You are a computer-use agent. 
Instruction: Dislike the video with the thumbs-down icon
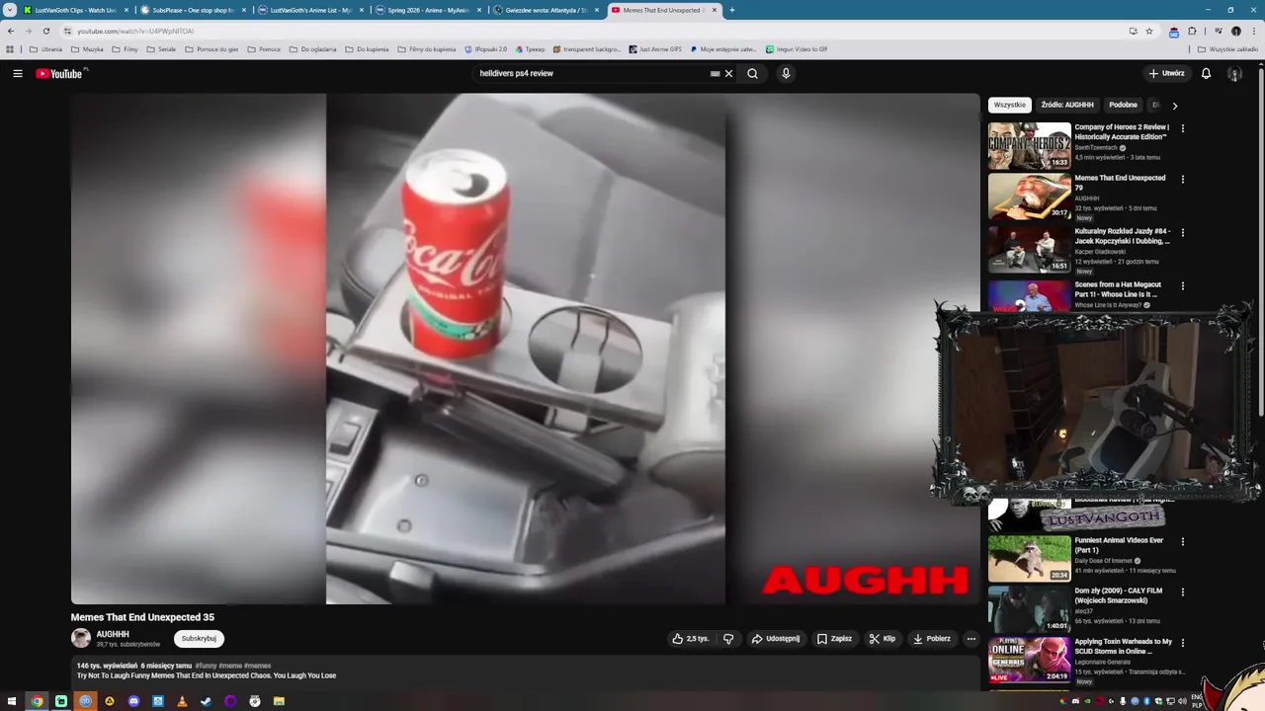[x=728, y=639]
